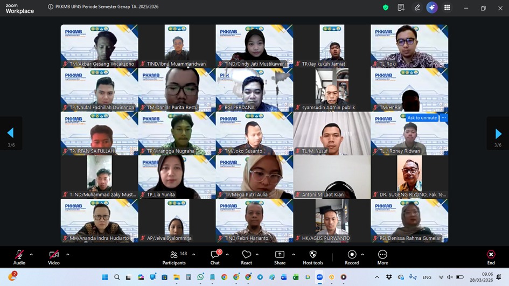Expand video options arrow next to Video
509x286 pixels.
click(67, 254)
